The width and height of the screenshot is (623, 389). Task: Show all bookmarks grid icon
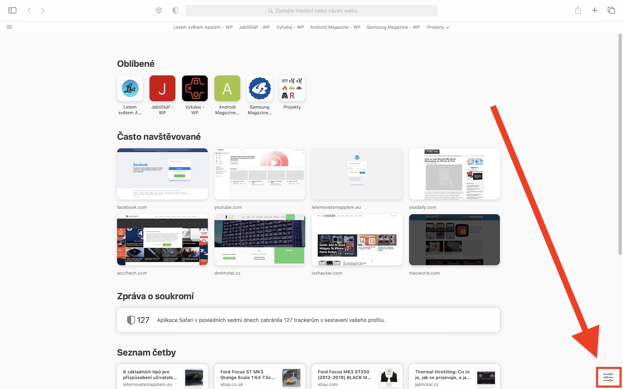(9, 27)
